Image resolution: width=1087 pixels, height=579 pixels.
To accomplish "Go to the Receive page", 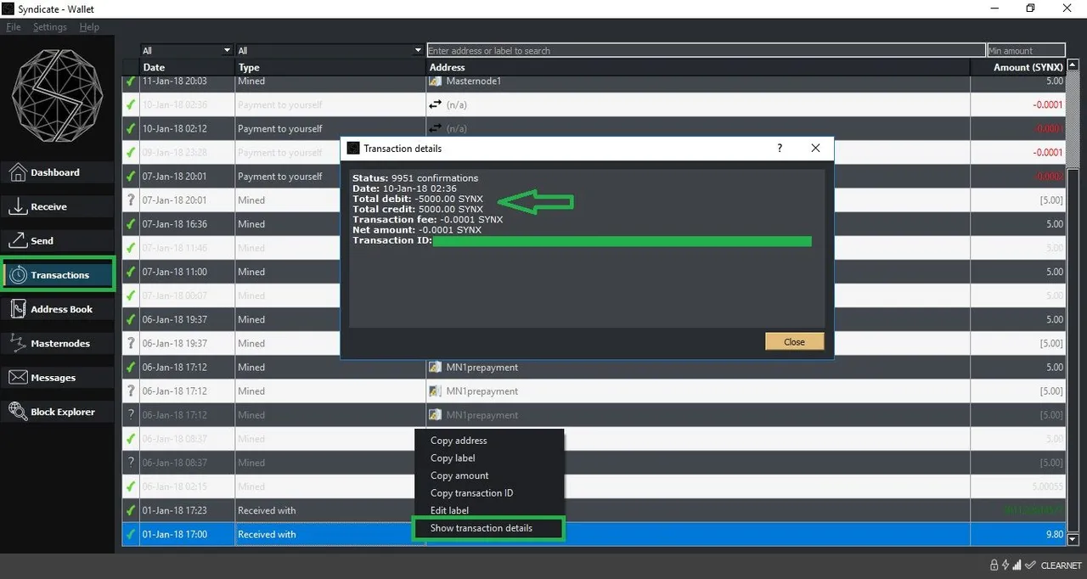I will pyautogui.click(x=57, y=206).
